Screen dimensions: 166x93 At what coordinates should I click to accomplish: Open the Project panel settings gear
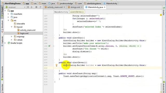coord(36,7)
